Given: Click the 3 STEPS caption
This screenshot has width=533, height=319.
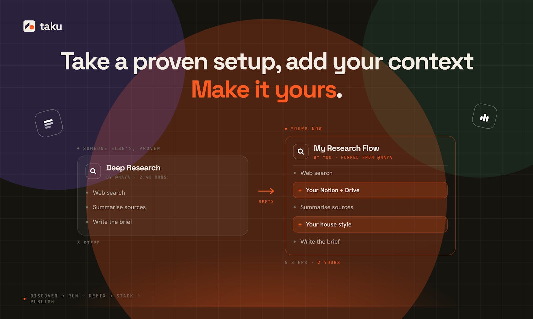Looking at the screenshot, I should (88, 243).
